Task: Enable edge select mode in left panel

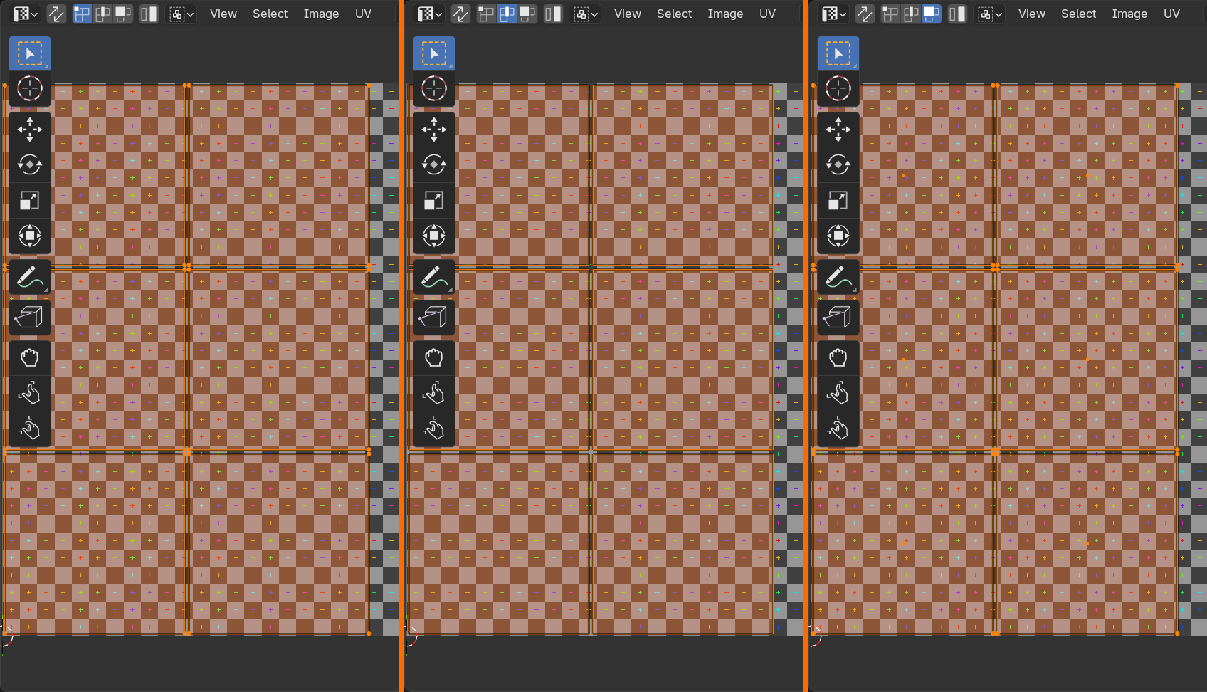Action: (x=103, y=14)
